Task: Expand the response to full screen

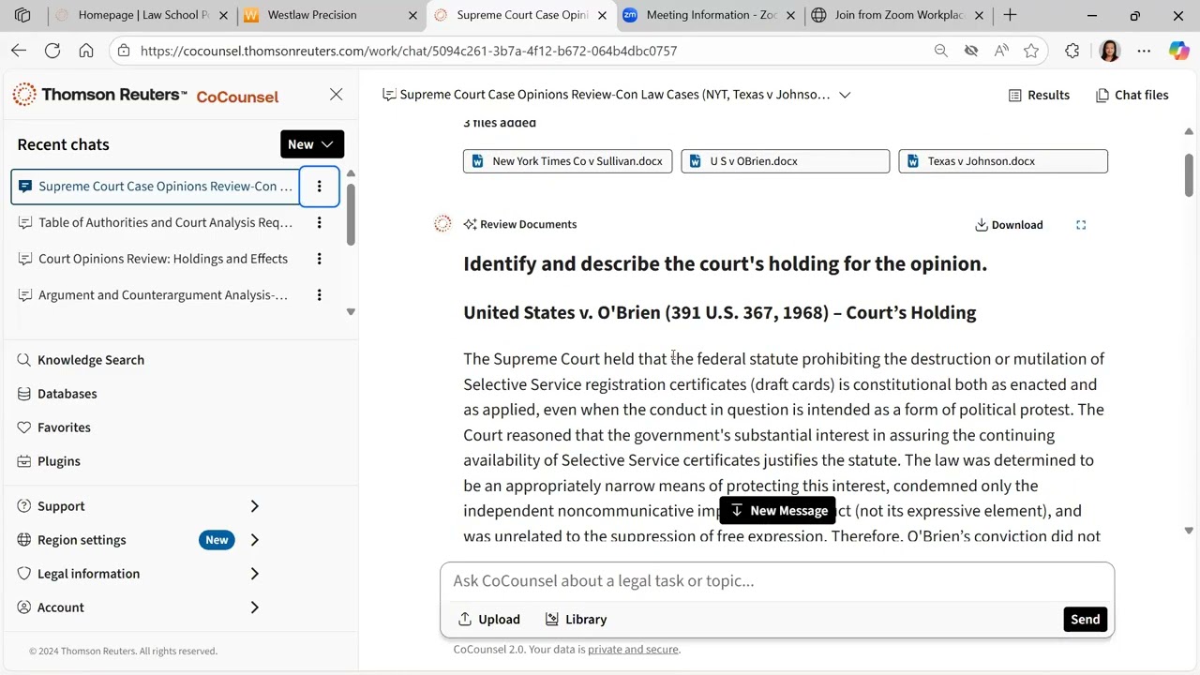Action: pos(1081,225)
